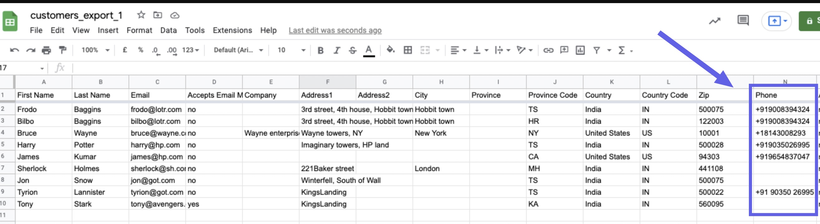Viewport: 820px width, 224px height.
Task: Click the Insert comment icon
Action: coord(564,50)
